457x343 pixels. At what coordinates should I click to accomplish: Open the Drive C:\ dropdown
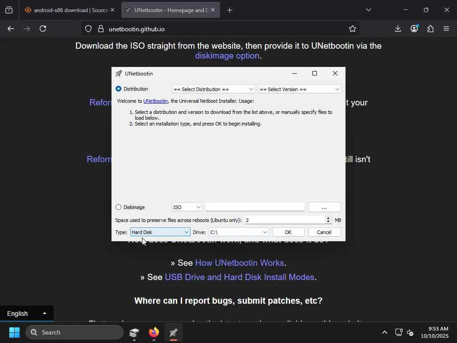click(x=238, y=232)
